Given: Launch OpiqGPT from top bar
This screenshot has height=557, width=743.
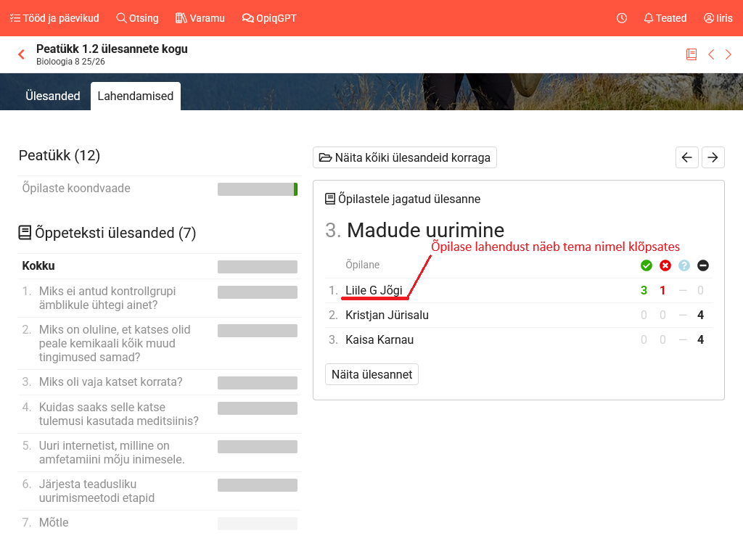Looking at the screenshot, I should tap(269, 18).
